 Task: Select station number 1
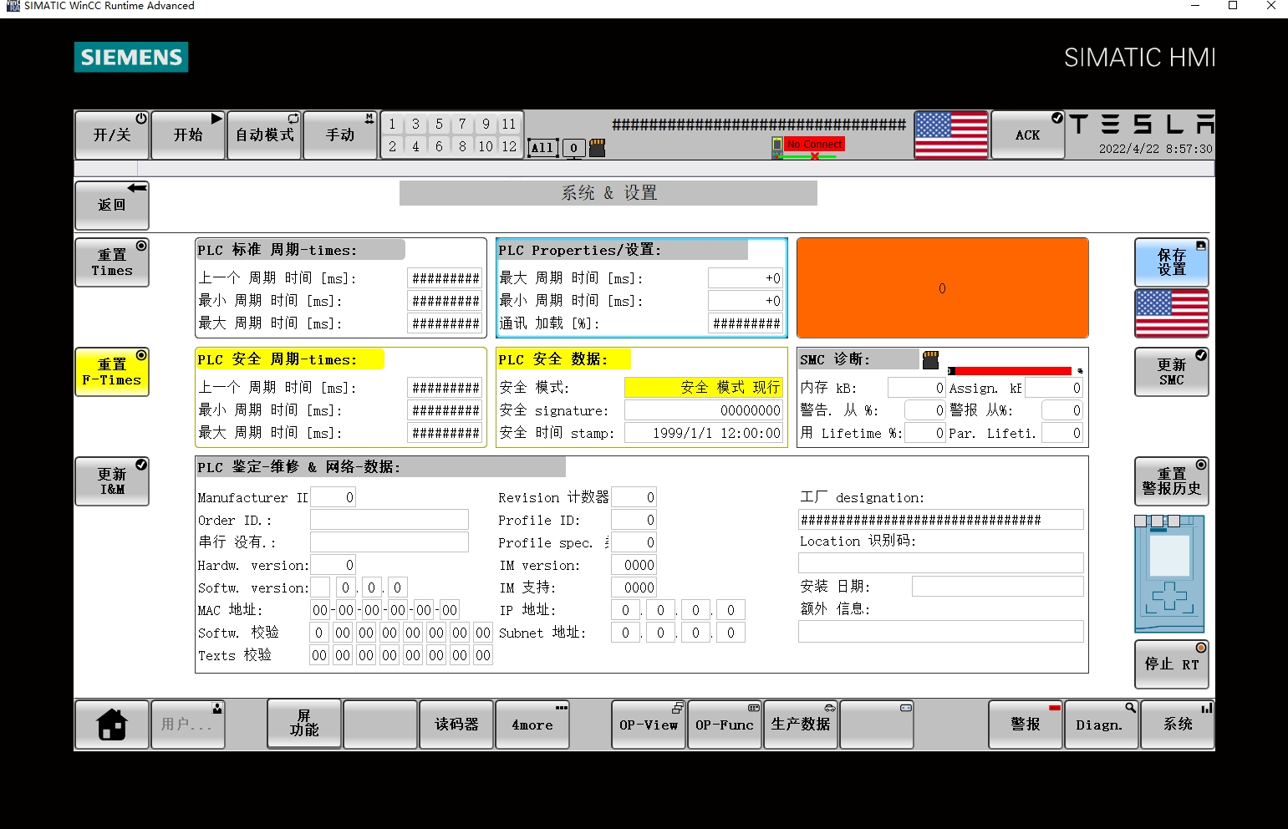pos(392,124)
